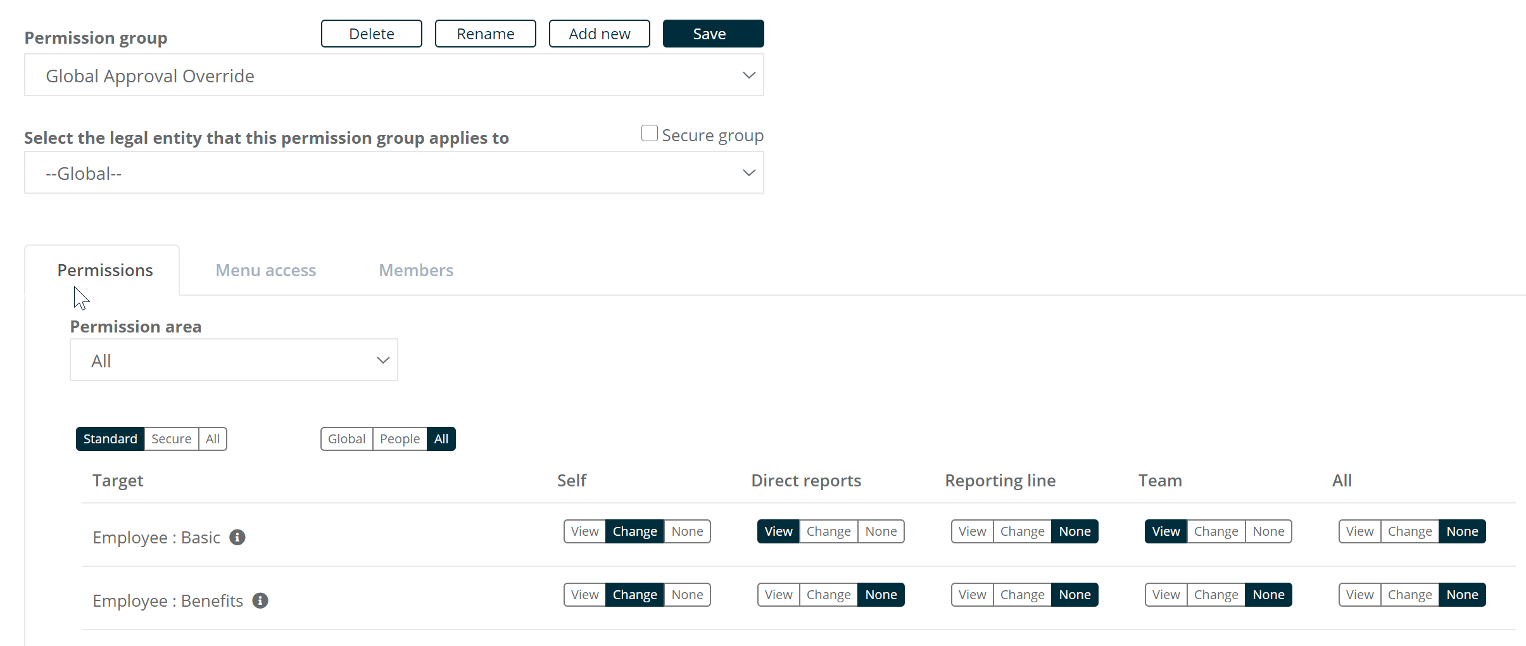Select the Secure filter toggle
Viewport: 1526px width, 646px height.
tap(171, 439)
